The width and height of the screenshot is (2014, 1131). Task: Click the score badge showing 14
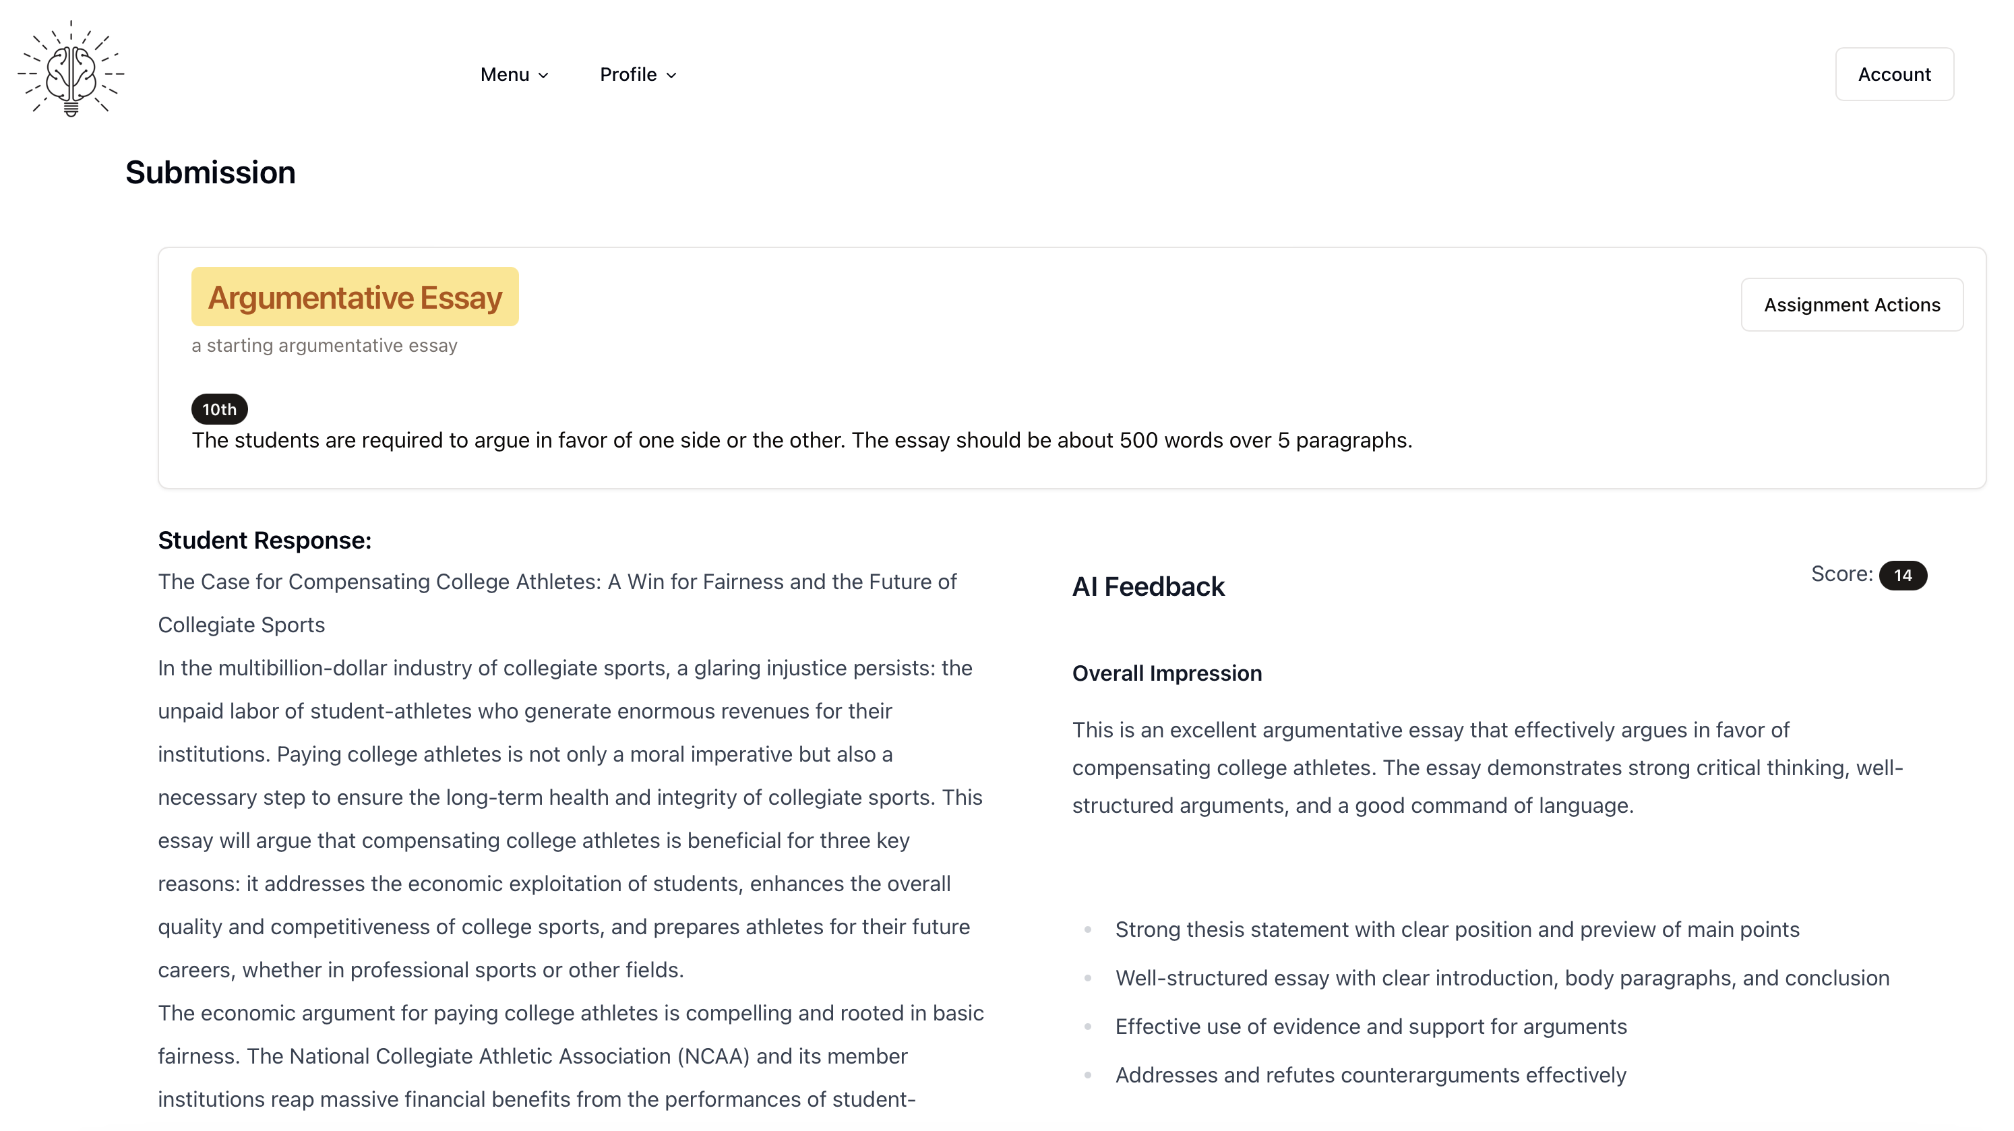(1902, 575)
